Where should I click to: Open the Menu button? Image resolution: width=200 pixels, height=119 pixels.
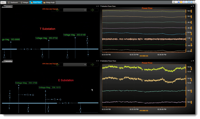tap(3, 3)
